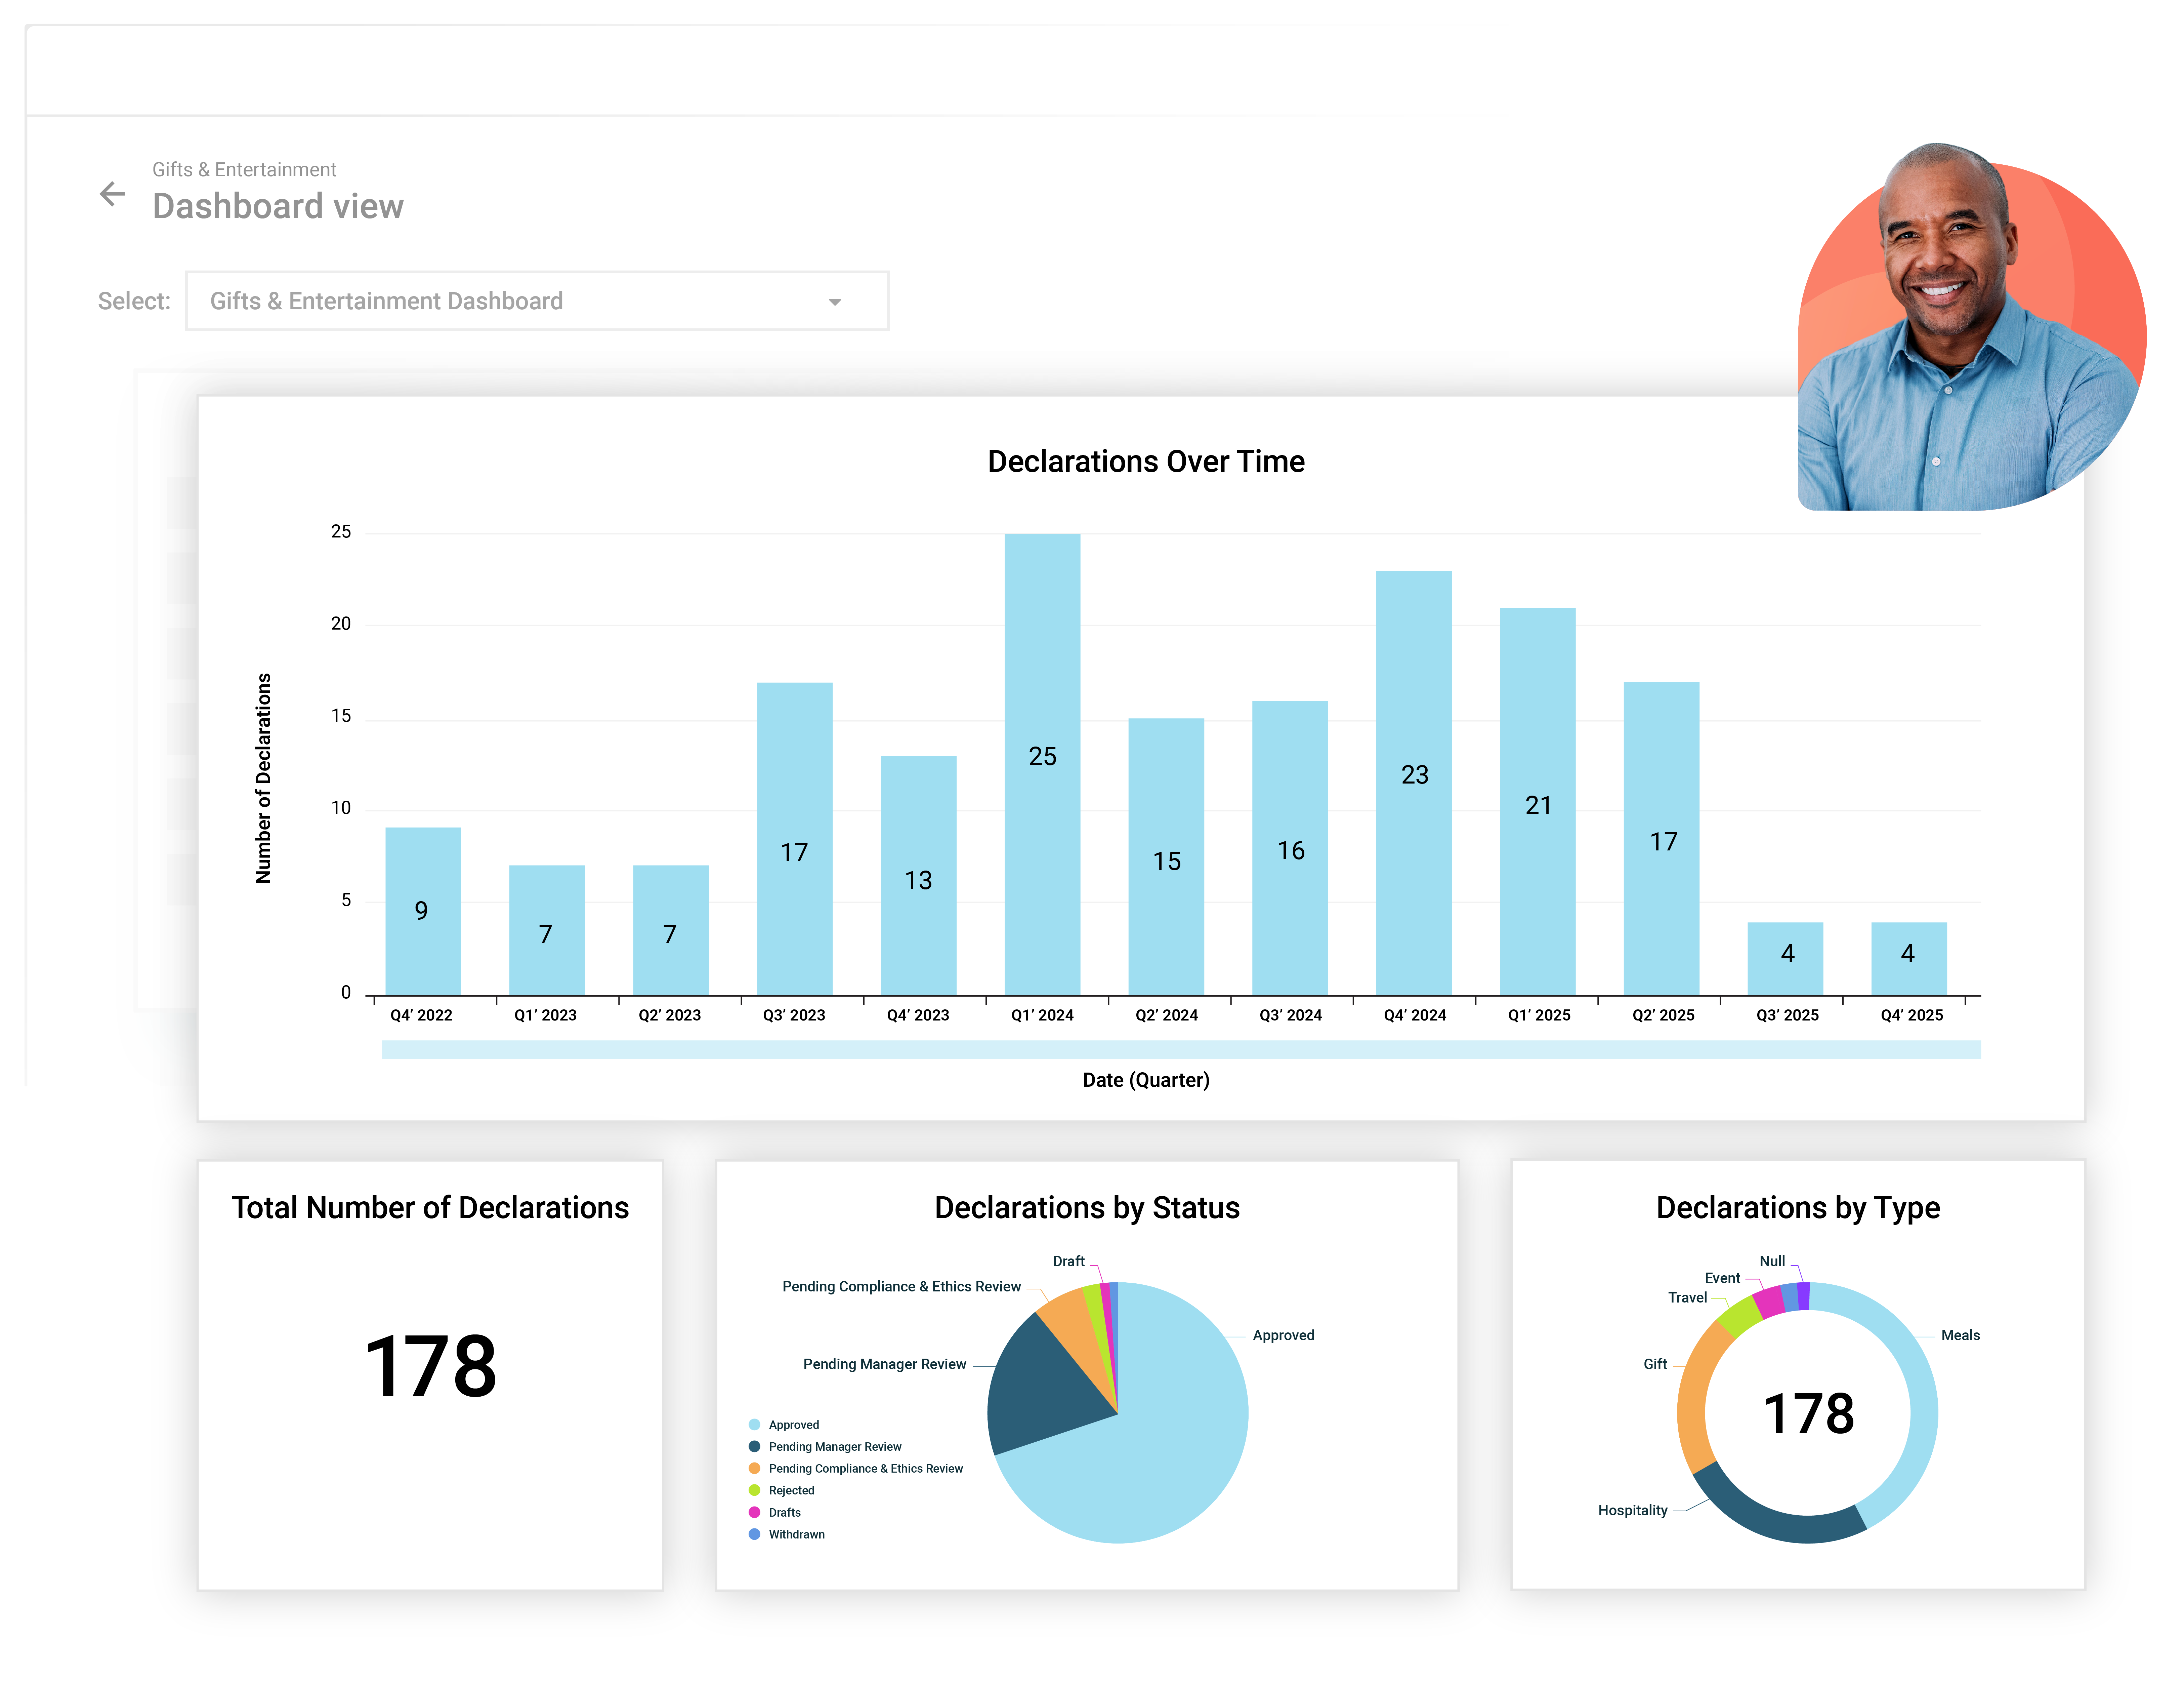Click the green Rejected legend dot

pyautogui.click(x=755, y=1490)
